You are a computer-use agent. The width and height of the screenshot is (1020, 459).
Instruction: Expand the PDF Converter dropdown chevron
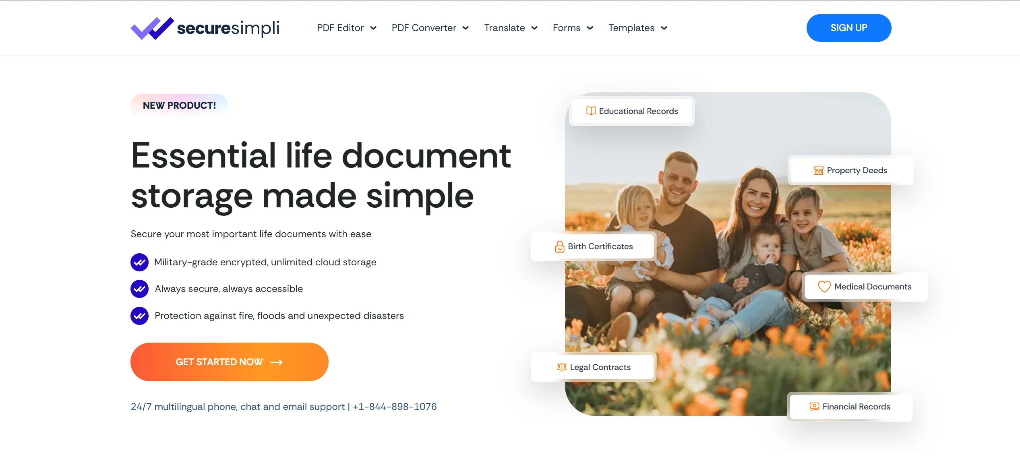click(x=466, y=28)
